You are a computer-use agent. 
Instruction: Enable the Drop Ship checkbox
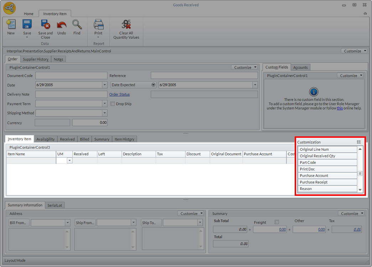(113, 104)
